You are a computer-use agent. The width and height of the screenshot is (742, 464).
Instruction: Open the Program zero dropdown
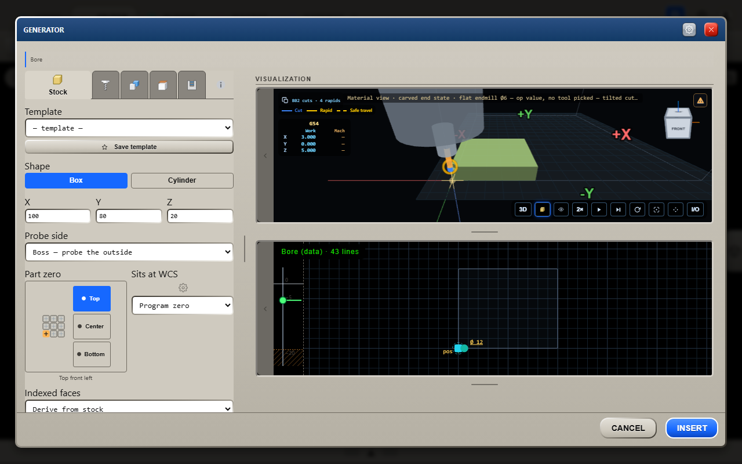pos(182,305)
